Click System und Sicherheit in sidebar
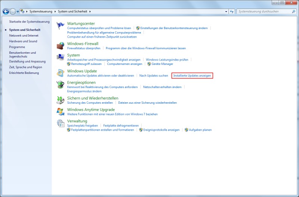The height and width of the screenshot is (197, 299). coord(25,30)
